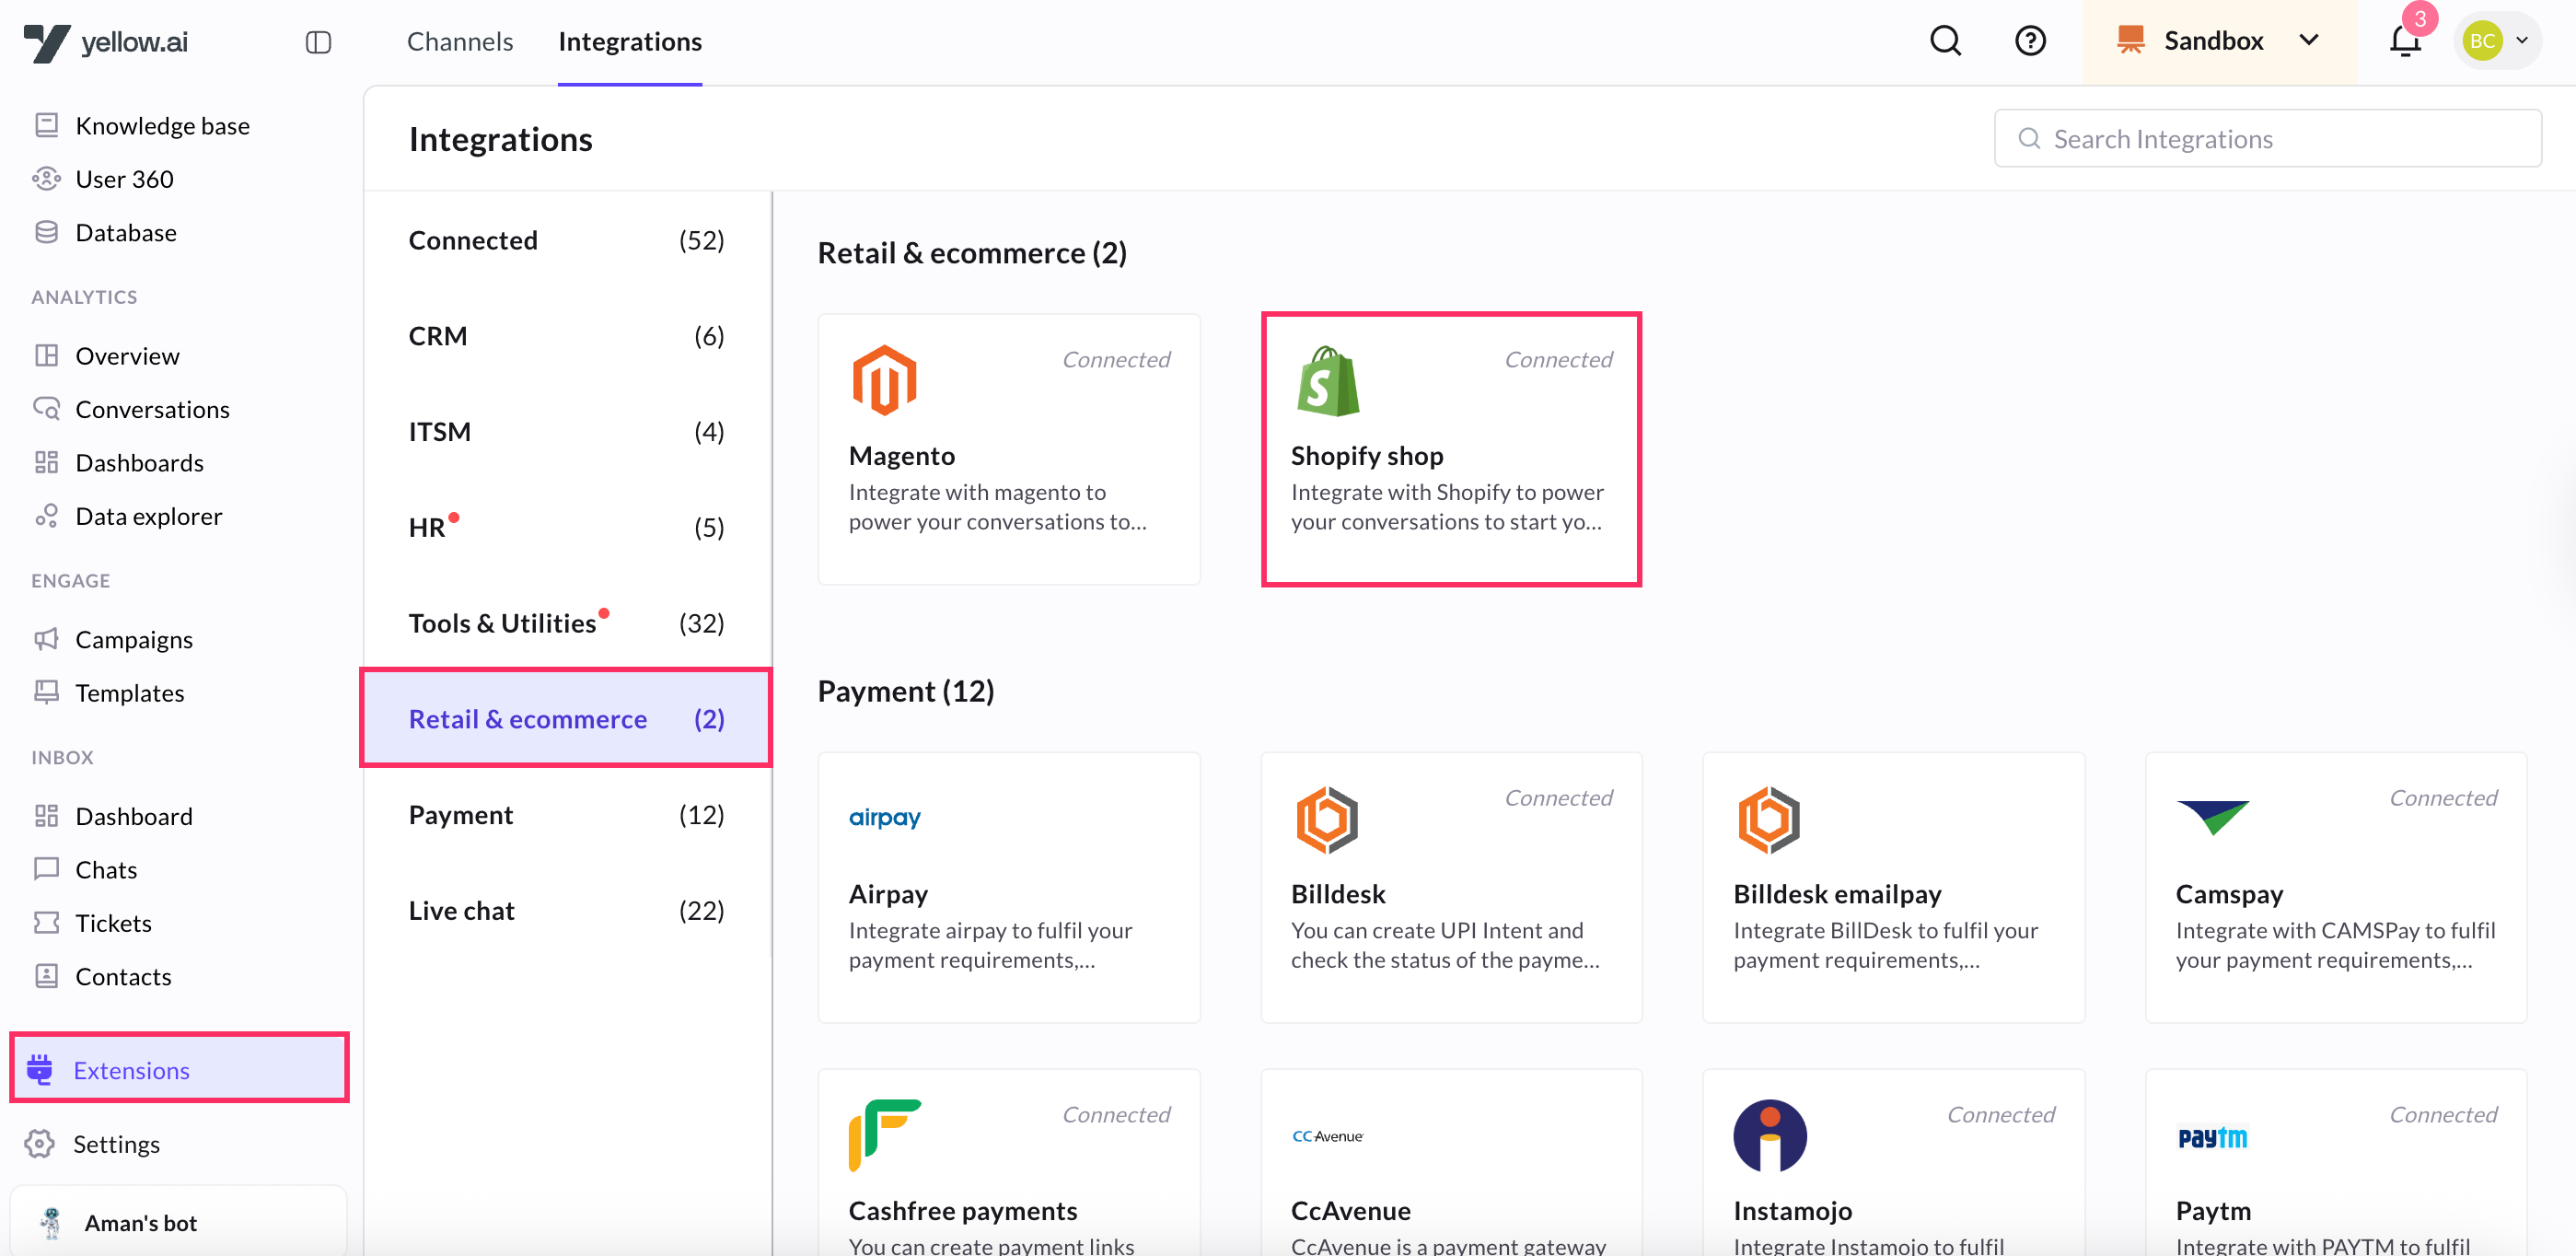Expand the BC user profile menu
Viewport: 2576px width, 1256px height.
2497,41
